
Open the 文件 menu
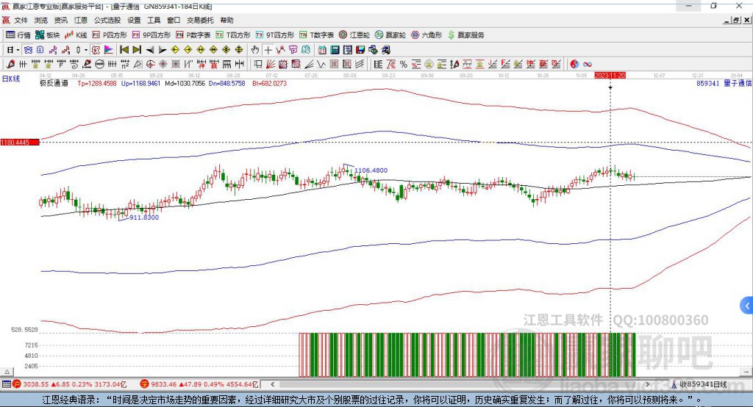(21, 20)
